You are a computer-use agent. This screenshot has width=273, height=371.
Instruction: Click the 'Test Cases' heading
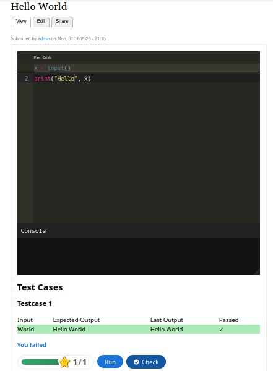point(40,287)
